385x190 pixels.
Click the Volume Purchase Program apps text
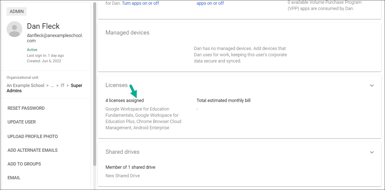325,5
